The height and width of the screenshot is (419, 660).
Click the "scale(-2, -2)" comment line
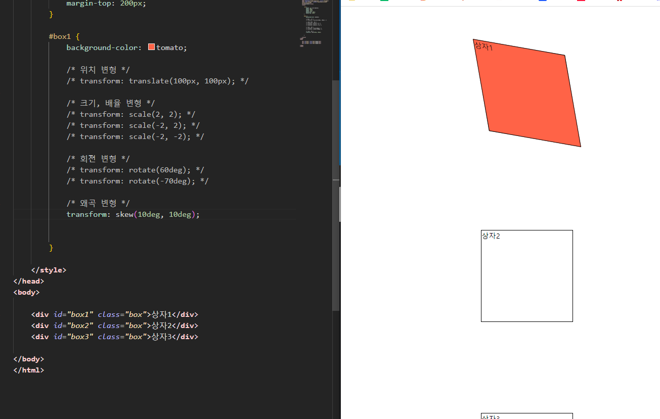[136, 136]
